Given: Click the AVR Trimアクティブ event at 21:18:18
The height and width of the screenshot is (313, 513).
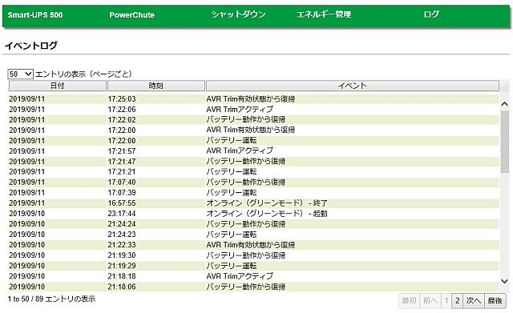Looking at the screenshot, I should point(240,276).
